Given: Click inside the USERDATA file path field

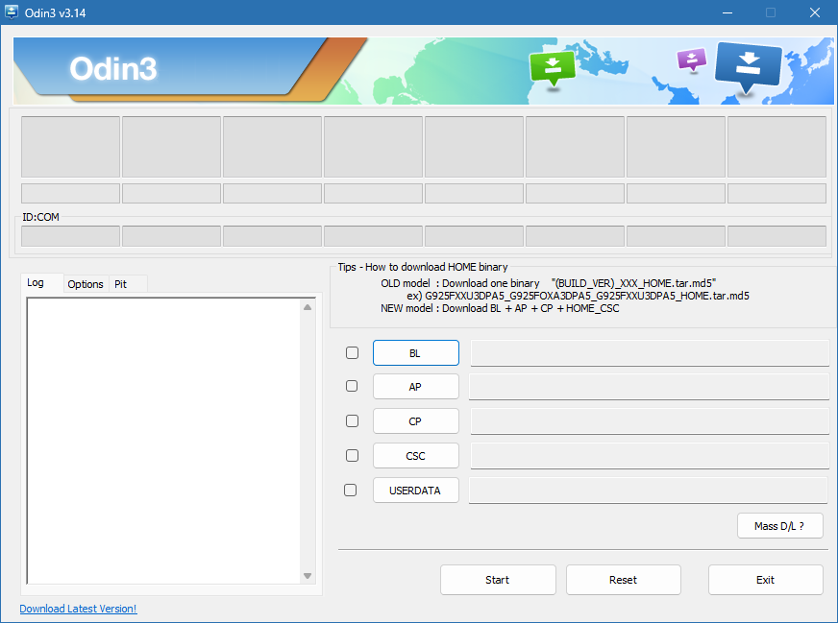Looking at the screenshot, I should pos(649,491).
